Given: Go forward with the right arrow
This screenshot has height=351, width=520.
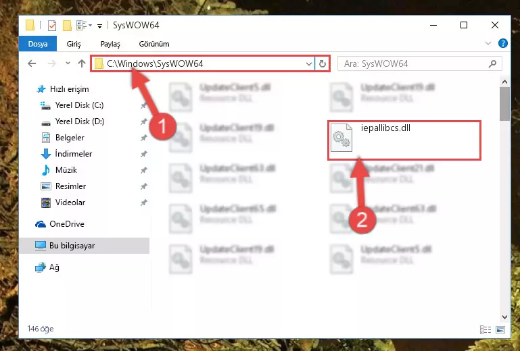Looking at the screenshot, I should (52, 63).
